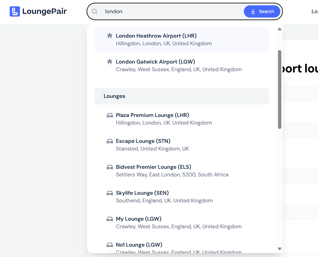The height and width of the screenshot is (257, 318).
Task: Click 'Settlers Way, East London' address text
Action: point(172,175)
